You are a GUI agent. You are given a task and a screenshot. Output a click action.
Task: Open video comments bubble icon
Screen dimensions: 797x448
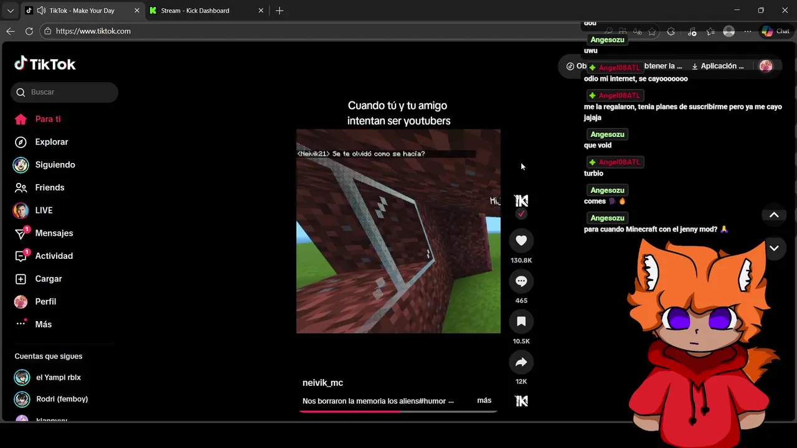521,281
